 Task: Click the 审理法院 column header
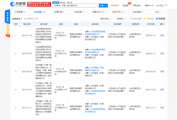(x=136, y=24)
